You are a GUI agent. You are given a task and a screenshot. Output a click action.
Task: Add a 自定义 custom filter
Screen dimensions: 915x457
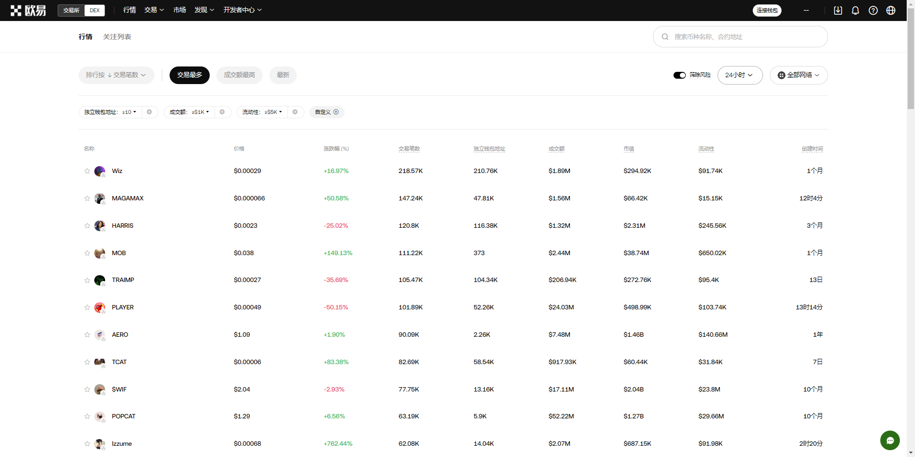tap(327, 112)
